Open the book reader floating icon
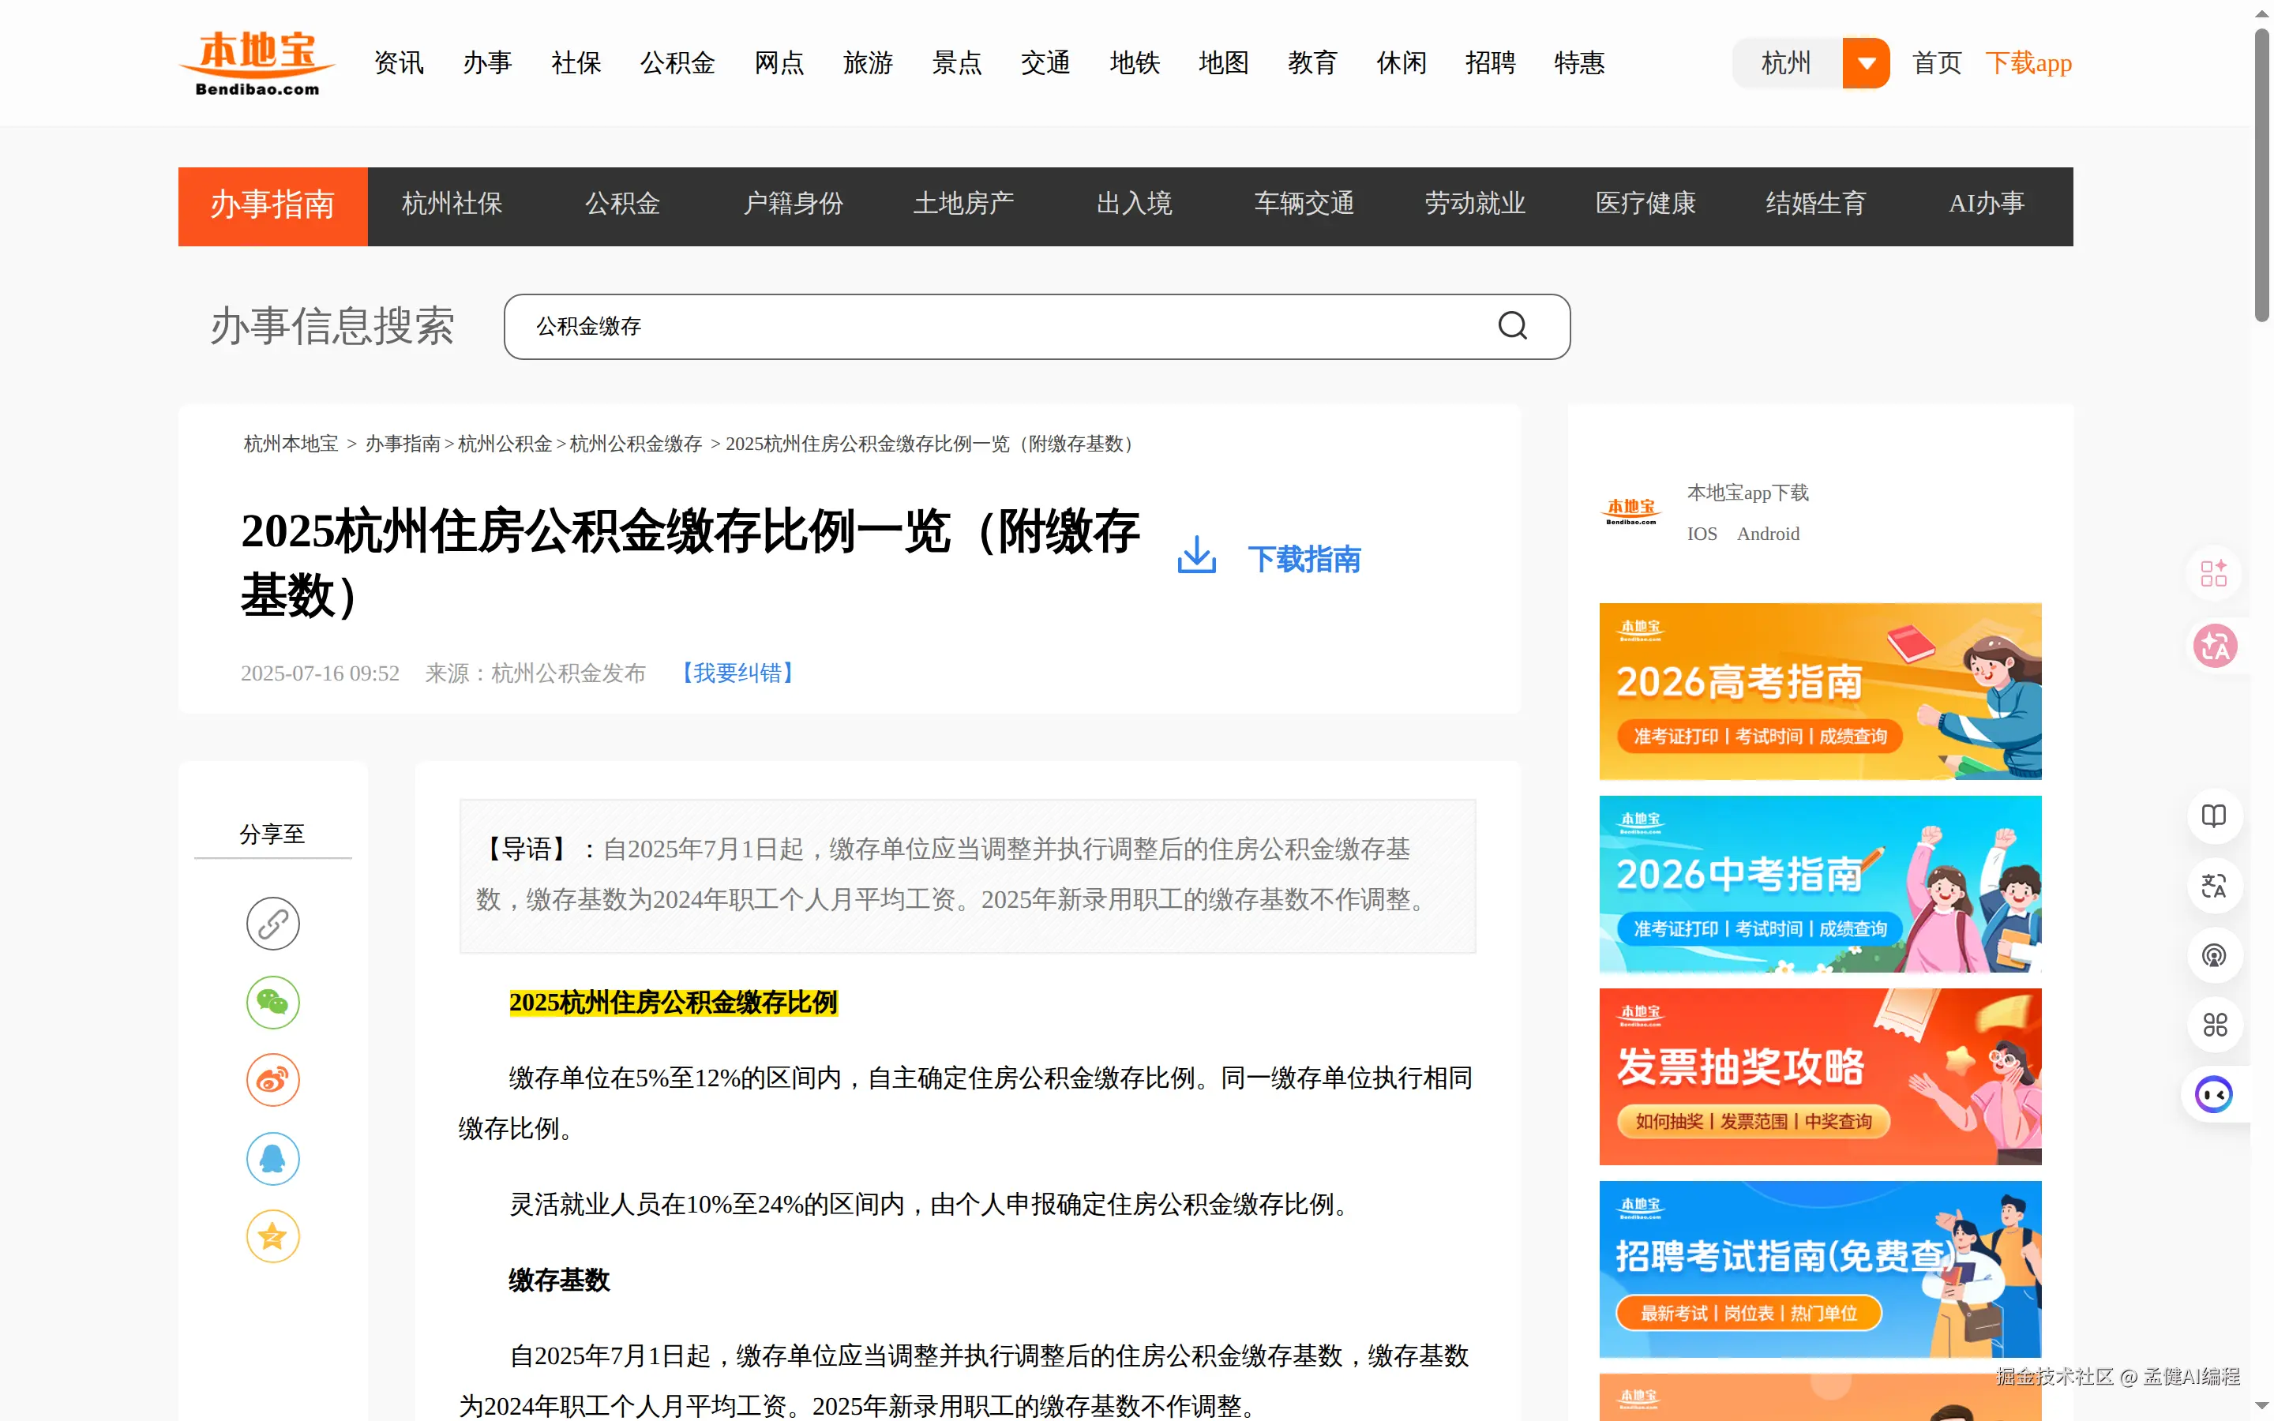Image resolution: width=2274 pixels, height=1421 pixels. [2214, 815]
